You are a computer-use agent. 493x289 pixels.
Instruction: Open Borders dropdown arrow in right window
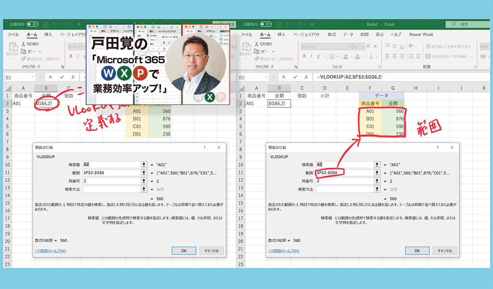click(337, 57)
